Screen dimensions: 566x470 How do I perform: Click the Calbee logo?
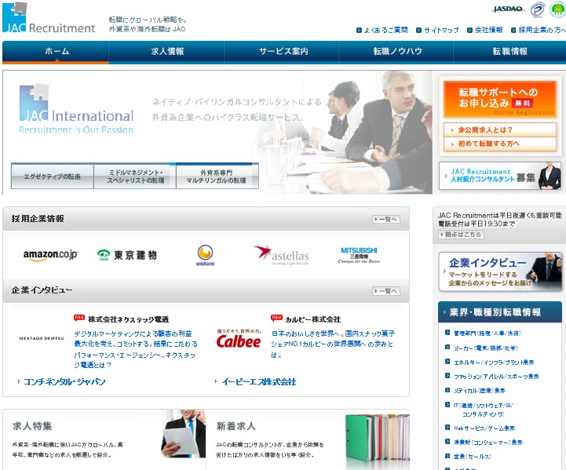coord(238,341)
